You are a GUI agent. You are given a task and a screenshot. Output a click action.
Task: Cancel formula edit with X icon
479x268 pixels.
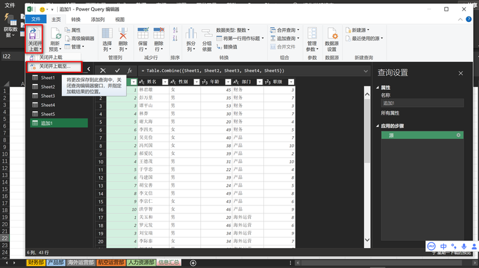pos(103,70)
